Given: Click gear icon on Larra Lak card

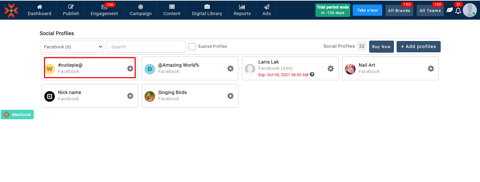Looking at the screenshot, I should coord(331,68).
